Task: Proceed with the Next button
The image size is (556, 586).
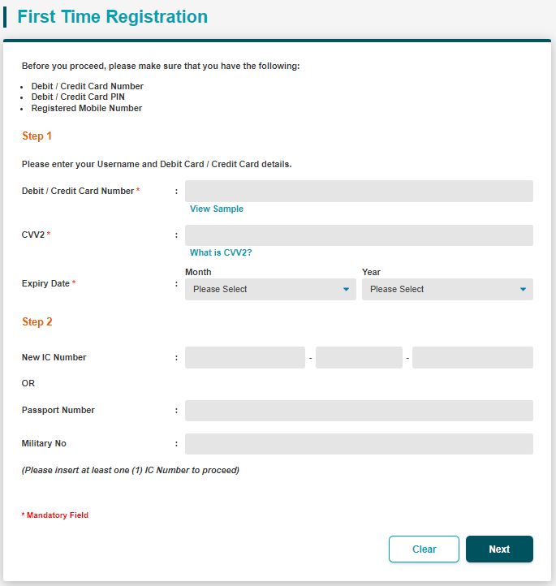Action: click(x=499, y=549)
